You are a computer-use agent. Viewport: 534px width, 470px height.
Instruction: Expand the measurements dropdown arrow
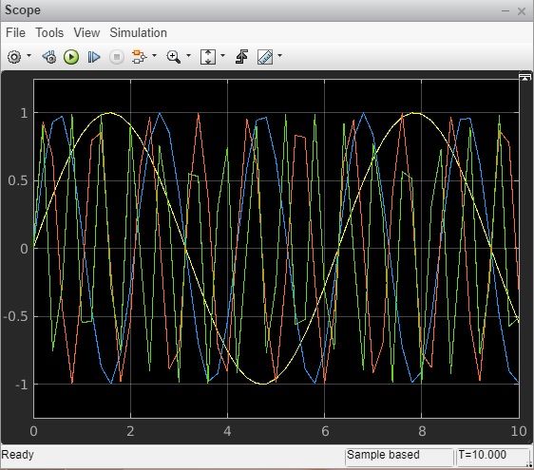tap(279, 55)
